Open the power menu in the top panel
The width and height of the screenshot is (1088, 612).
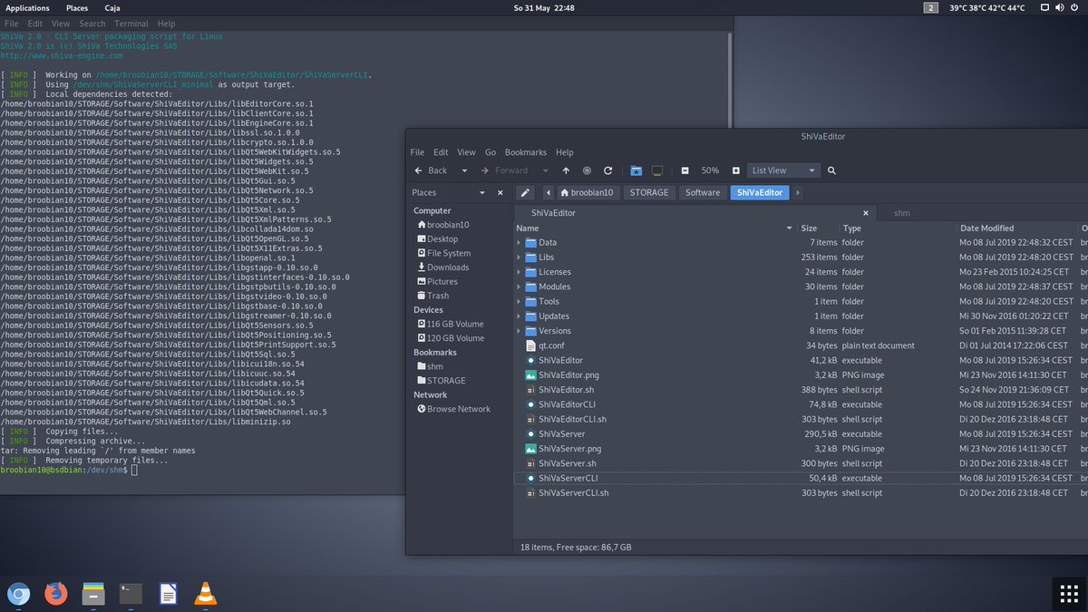1076,7
